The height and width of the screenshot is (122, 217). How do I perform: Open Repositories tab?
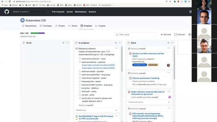pos(29,26)
